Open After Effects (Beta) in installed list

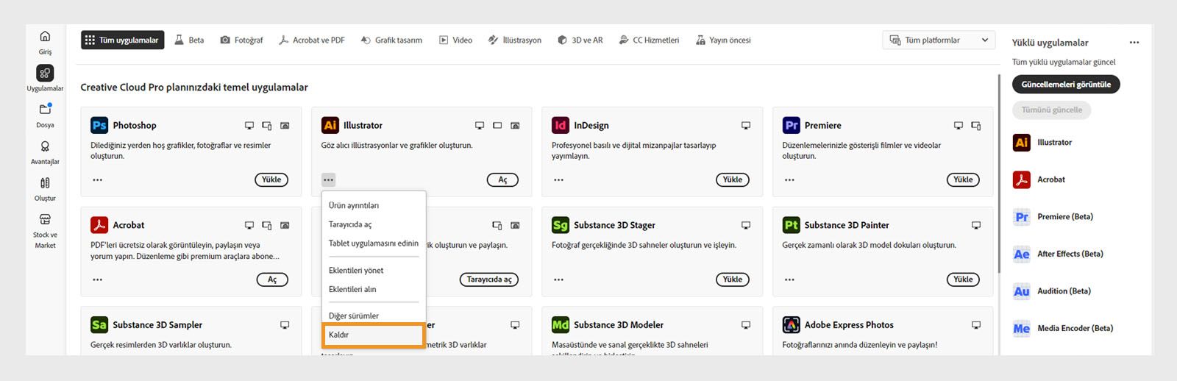[x=1058, y=254]
